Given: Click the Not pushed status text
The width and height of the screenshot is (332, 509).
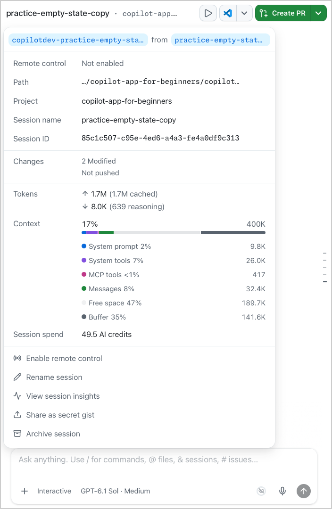Looking at the screenshot, I should coord(100,173).
